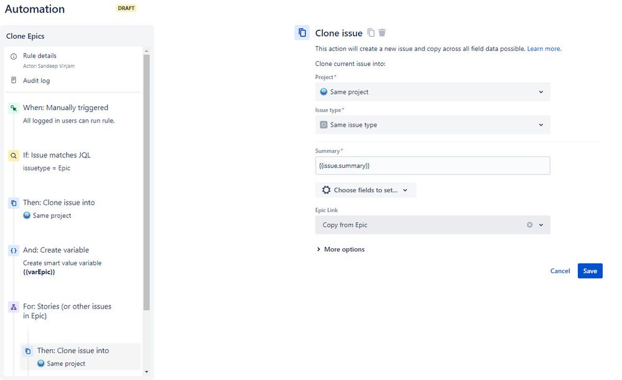Click the Cancel button
The width and height of the screenshot is (622, 380).
click(x=560, y=271)
